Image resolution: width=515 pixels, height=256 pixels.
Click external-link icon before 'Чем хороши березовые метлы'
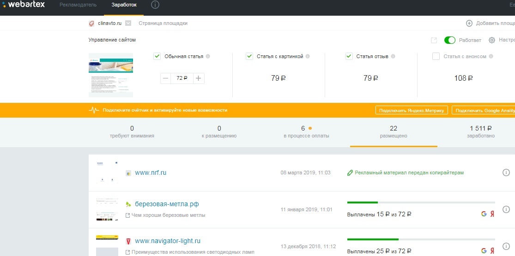tap(128, 215)
